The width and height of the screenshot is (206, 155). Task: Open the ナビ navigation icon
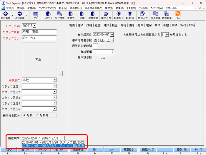(x=36, y=16)
